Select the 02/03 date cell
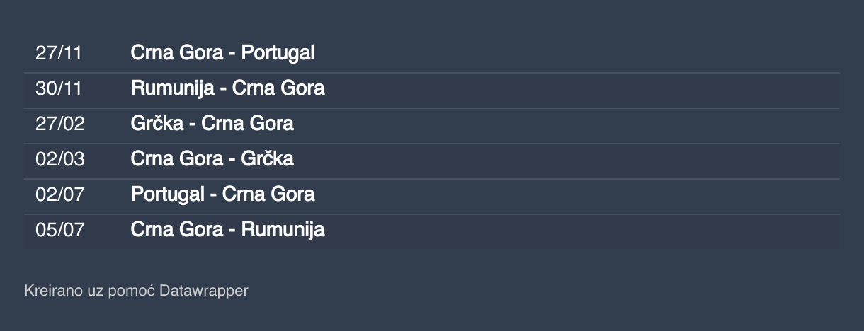 [60, 159]
